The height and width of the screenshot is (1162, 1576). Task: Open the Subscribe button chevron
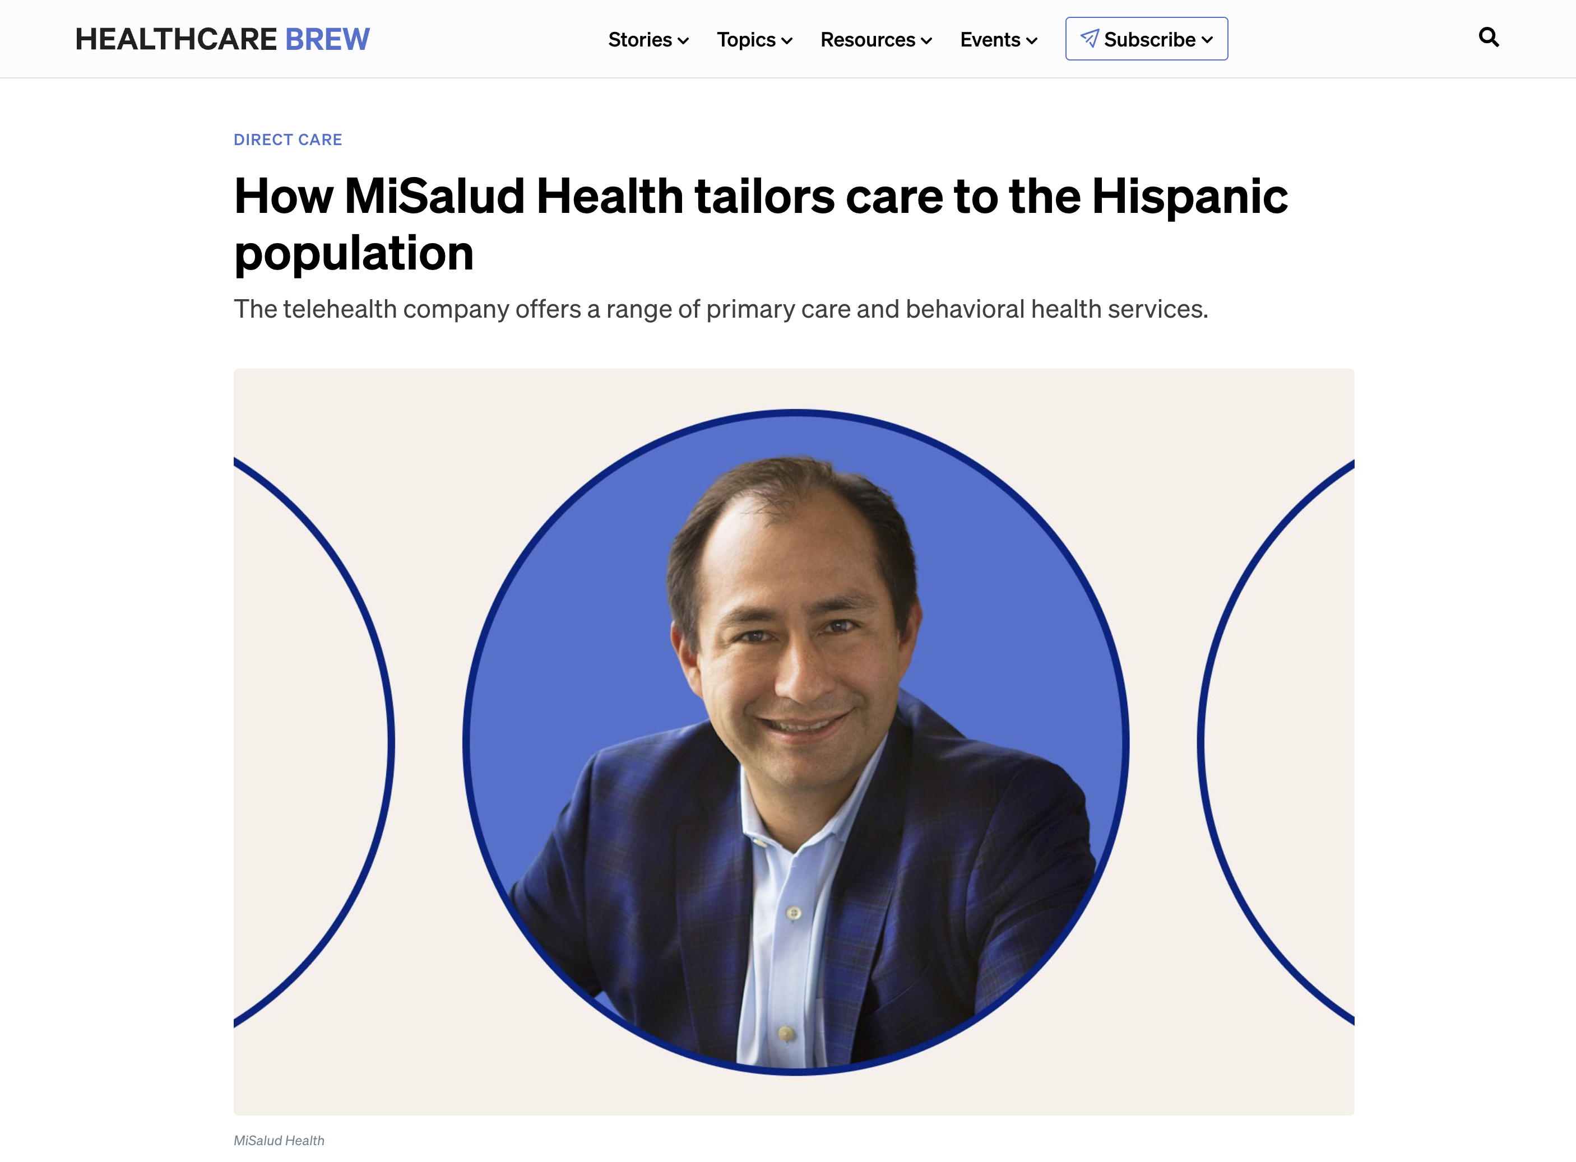(x=1207, y=40)
